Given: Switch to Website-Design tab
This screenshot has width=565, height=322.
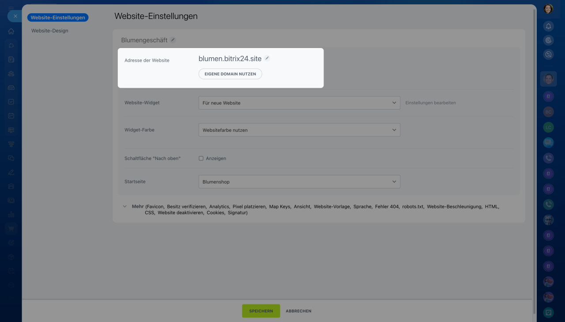Looking at the screenshot, I should (50, 31).
